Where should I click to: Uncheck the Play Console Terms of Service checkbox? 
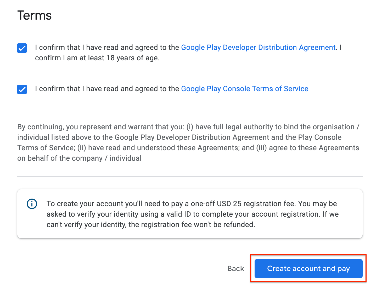(x=22, y=89)
